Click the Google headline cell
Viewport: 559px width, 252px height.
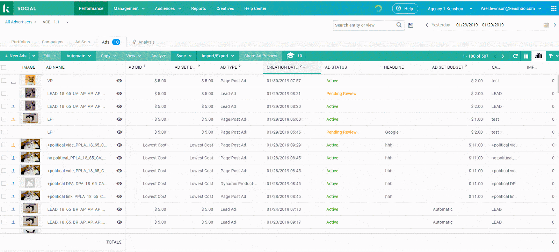[x=392, y=132]
